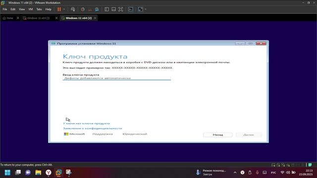The height and width of the screenshot is (178, 317).
Task: Open "Заявление о конфиденциальности" link
Action: [93, 129]
